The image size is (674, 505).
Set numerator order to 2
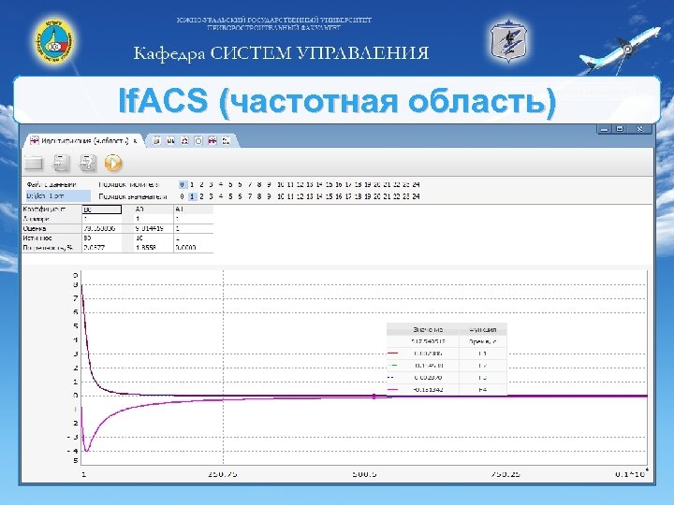pyautogui.click(x=201, y=184)
